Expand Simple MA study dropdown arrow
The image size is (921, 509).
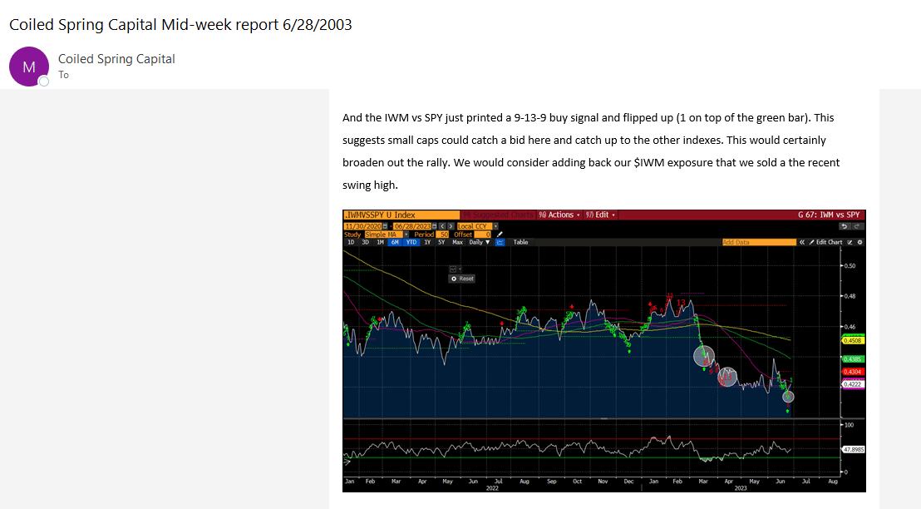[406, 235]
